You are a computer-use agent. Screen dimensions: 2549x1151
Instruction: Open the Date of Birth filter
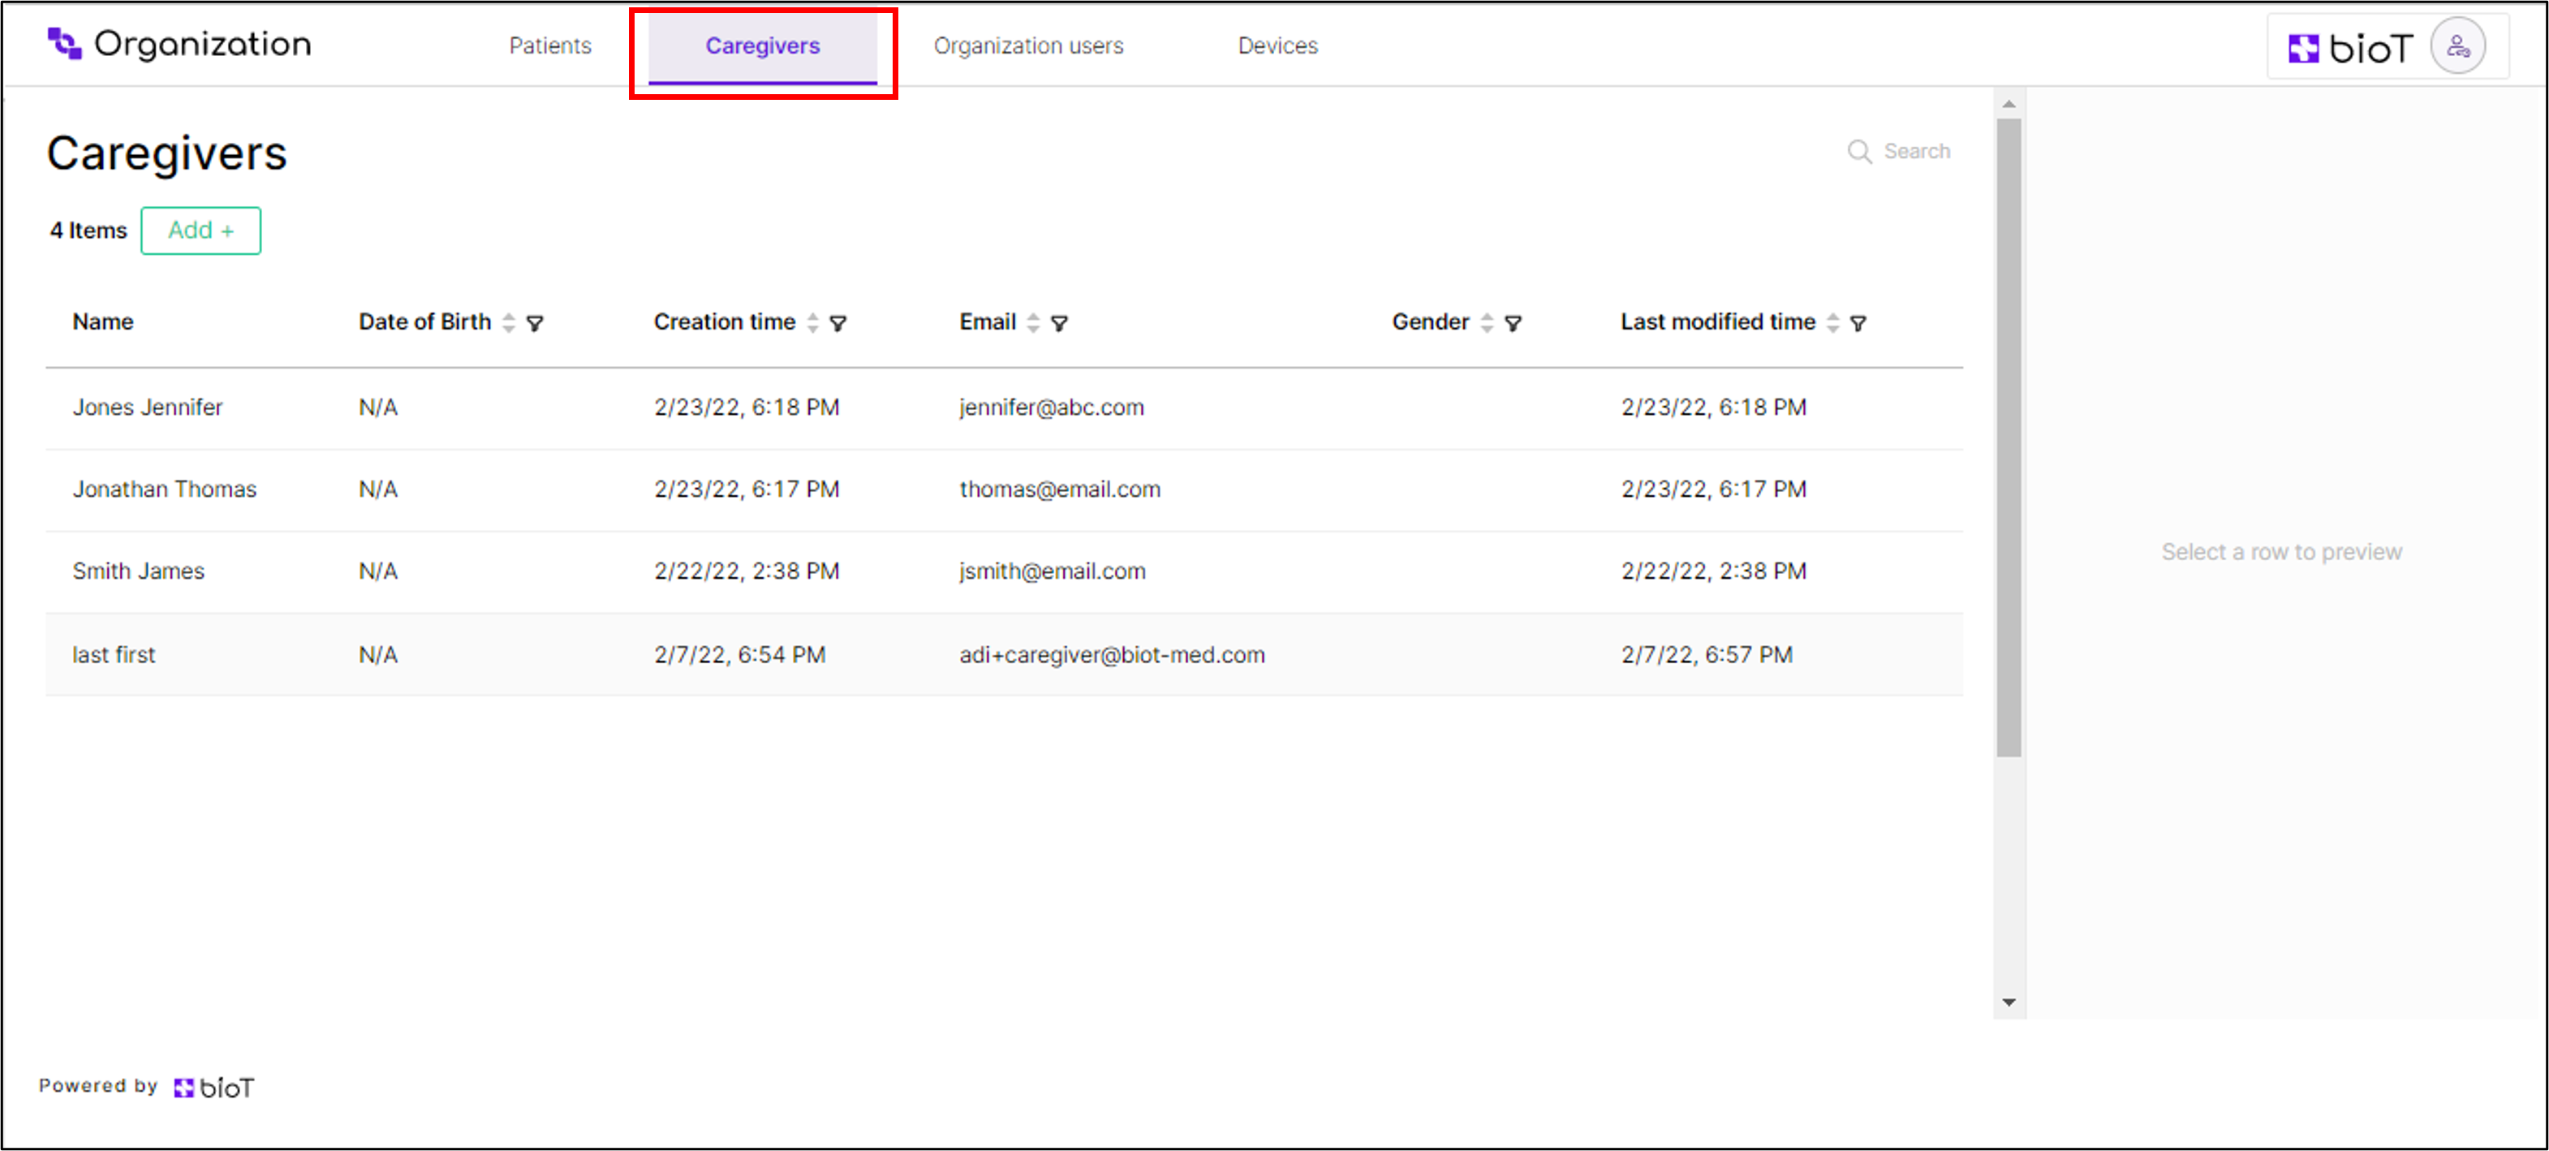[x=536, y=324]
